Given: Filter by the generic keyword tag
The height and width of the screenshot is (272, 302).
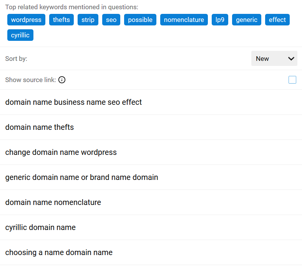Looking at the screenshot, I should pyautogui.click(x=247, y=20).
